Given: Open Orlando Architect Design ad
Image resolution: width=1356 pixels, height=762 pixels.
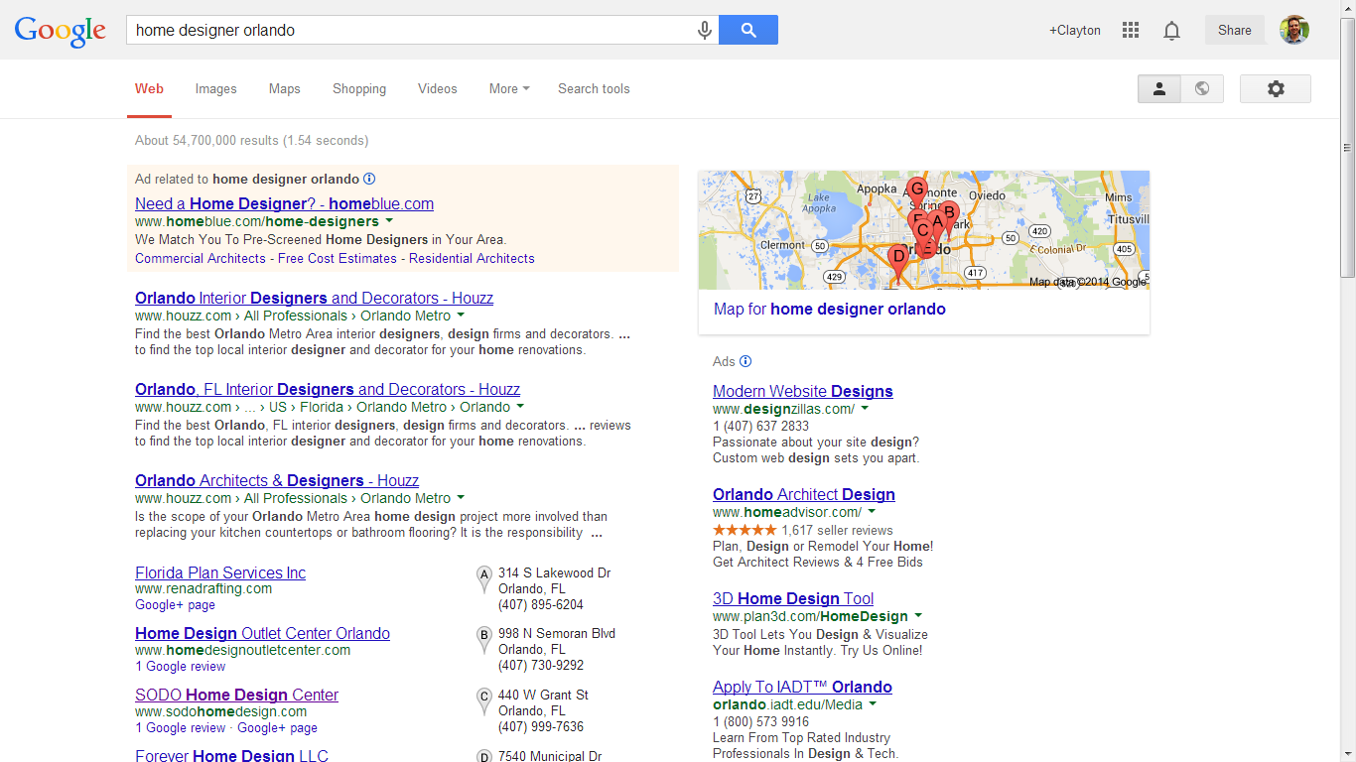Looking at the screenshot, I should tap(804, 494).
